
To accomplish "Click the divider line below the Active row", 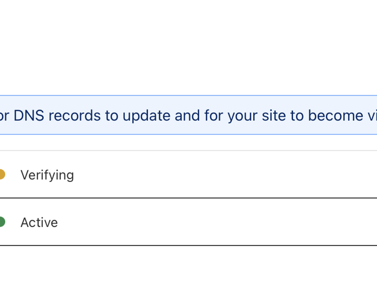I will [188, 246].
